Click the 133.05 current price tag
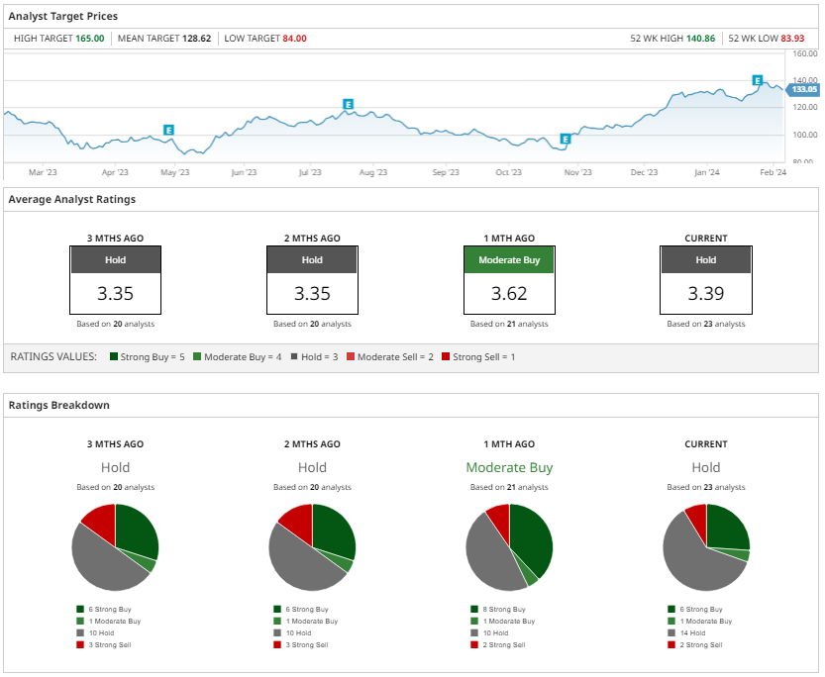 click(803, 89)
